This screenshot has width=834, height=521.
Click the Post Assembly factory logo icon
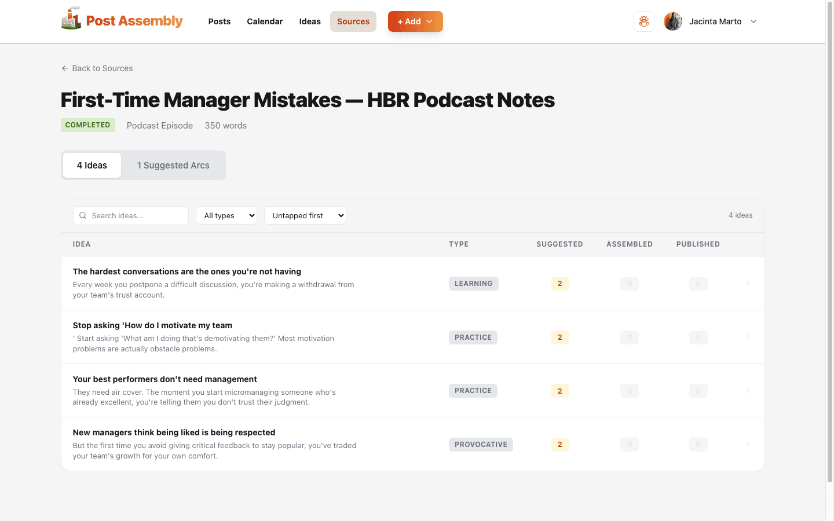71,19
